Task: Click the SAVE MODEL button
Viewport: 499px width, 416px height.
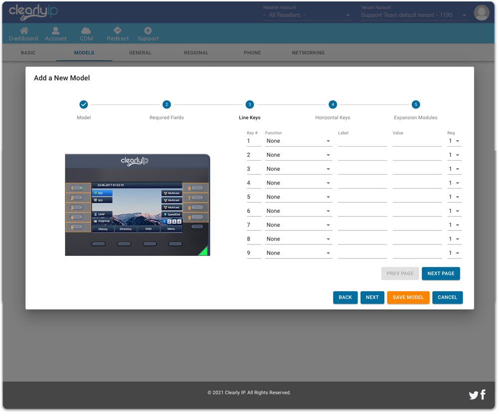Action: pos(408,298)
